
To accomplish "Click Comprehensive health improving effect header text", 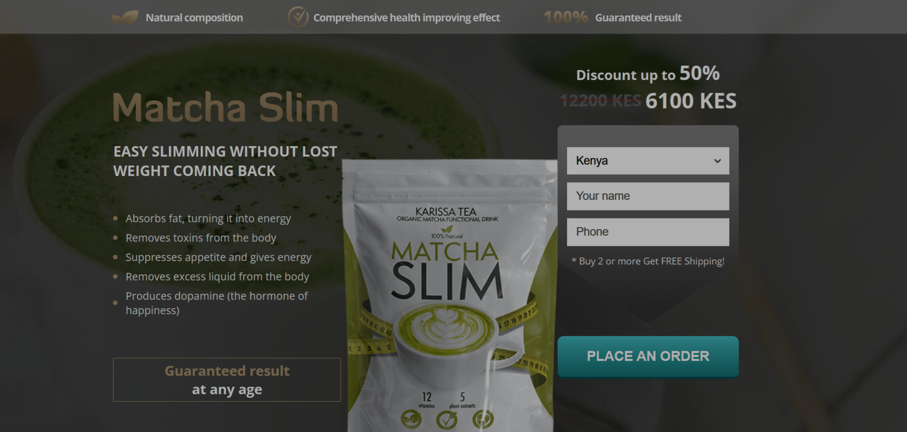I will tap(406, 17).
